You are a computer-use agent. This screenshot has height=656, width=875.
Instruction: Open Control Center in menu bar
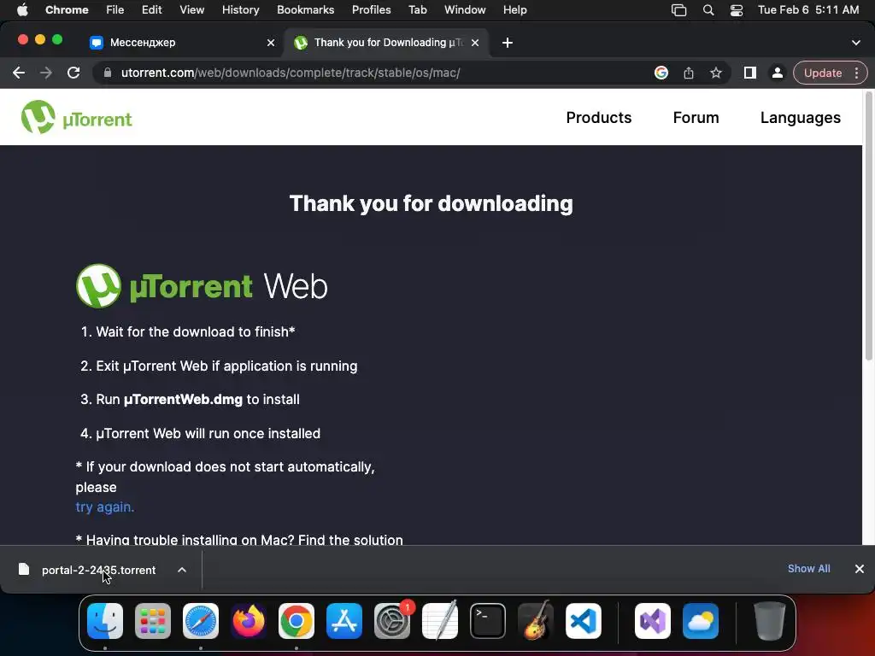[737, 10]
